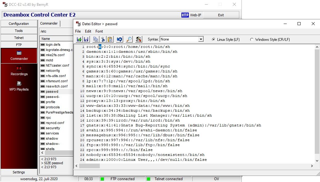Click the Tools button in sidebar

19,31
